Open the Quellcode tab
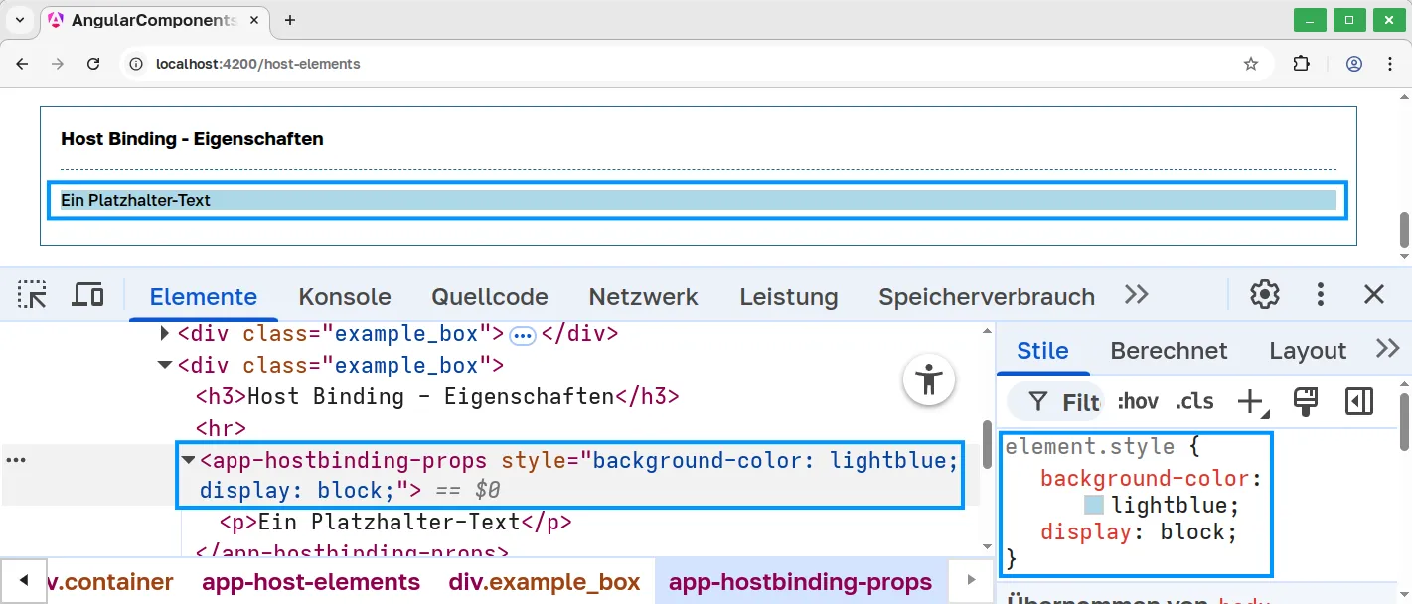 point(490,296)
